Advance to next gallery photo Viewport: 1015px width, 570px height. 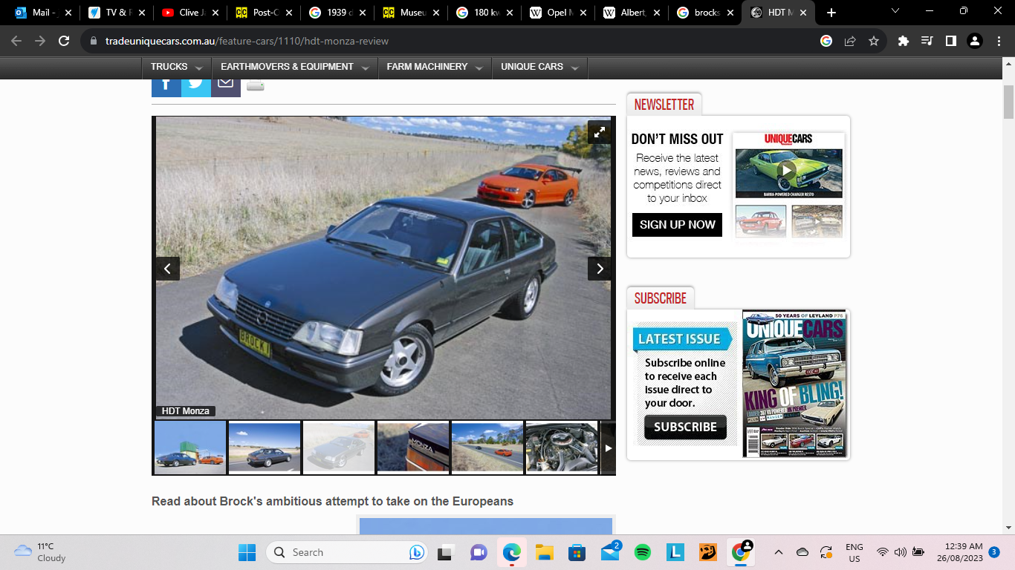[x=599, y=269]
